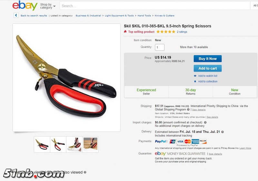Click the PayPal payment logo
Screen dimensions: 258x181
(160, 141)
